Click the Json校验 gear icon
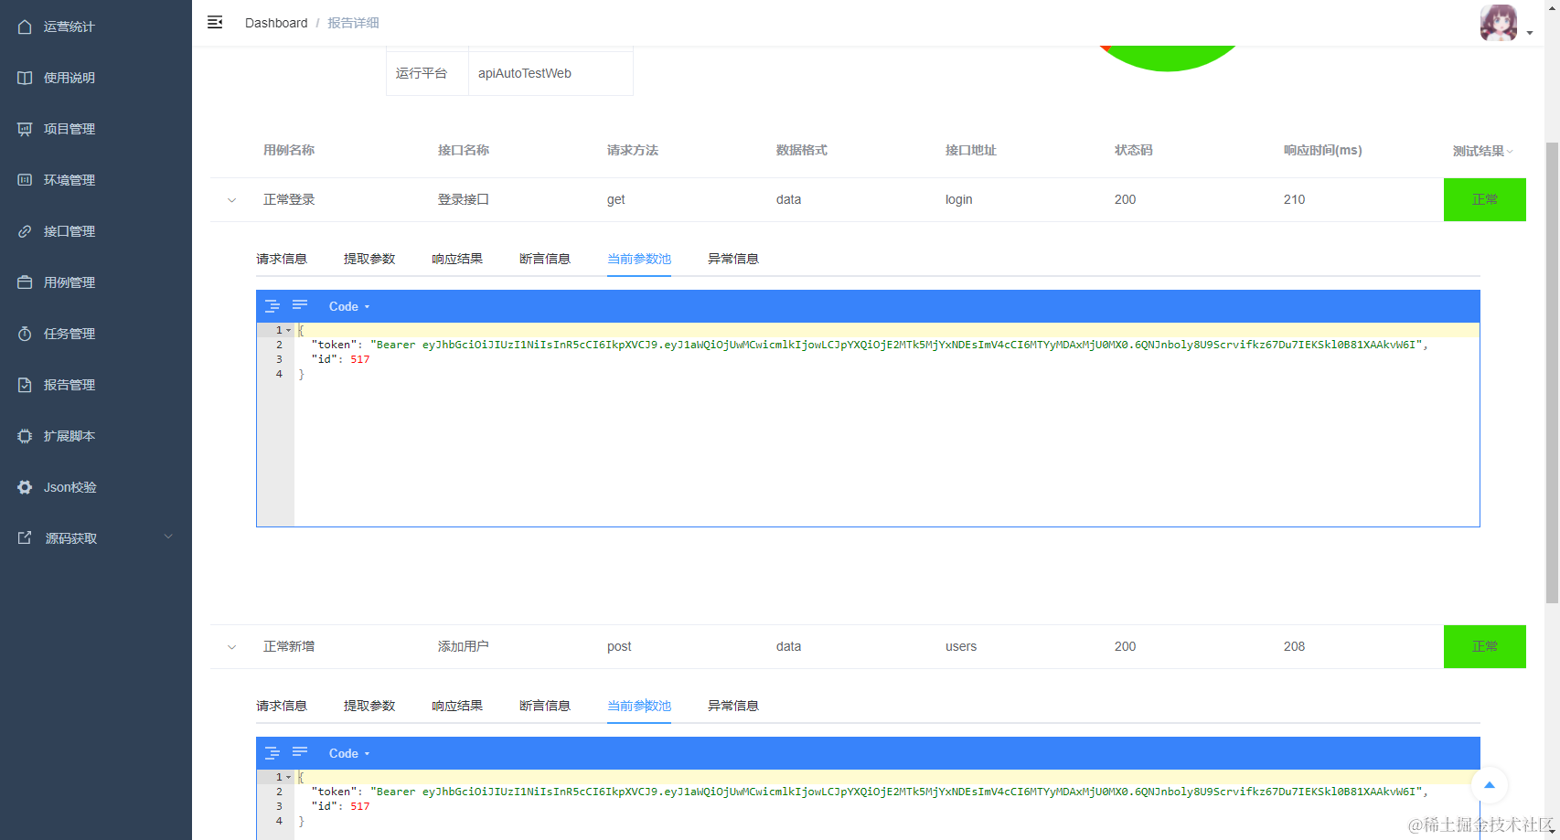 (25, 487)
